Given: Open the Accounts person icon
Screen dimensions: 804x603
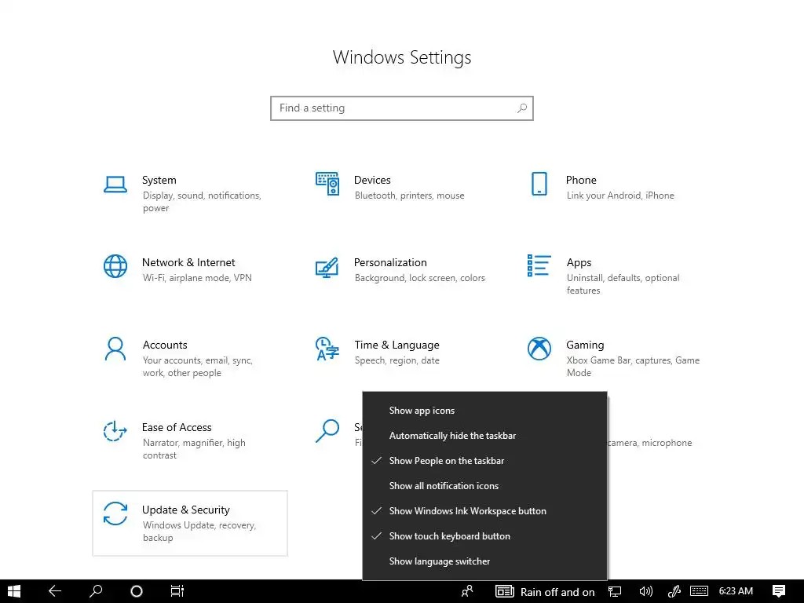Looking at the screenshot, I should [115, 349].
